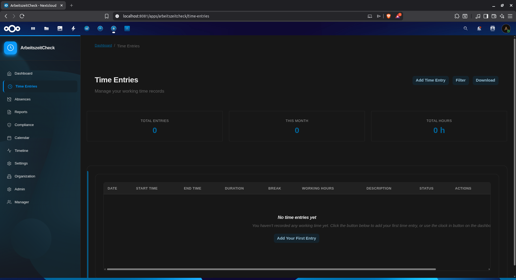Image resolution: width=516 pixels, height=280 pixels.
Task: Follow the Dashboard breadcrumb link
Action: 103,45
